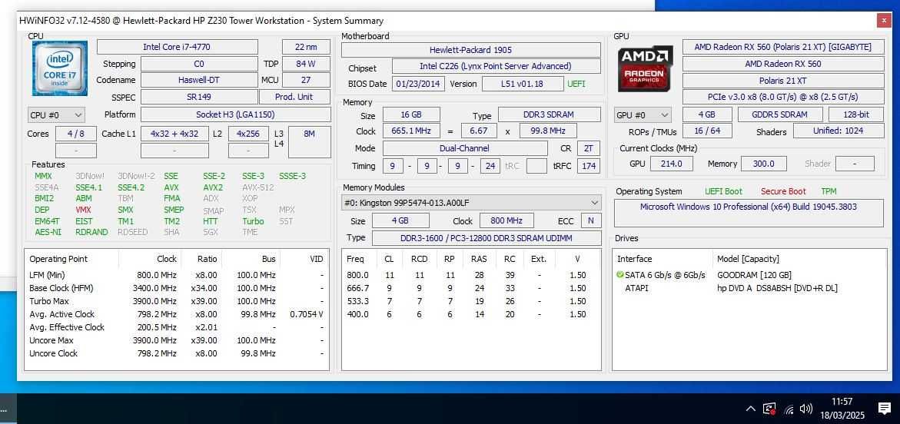Click the Secure Boot label
The width and height of the screenshot is (900, 424).
coord(783,191)
